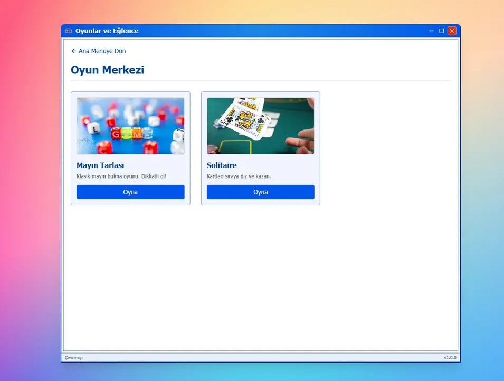Maximize the Oyunlar ve Eğlence window
This screenshot has width=504, height=381.
(x=442, y=31)
